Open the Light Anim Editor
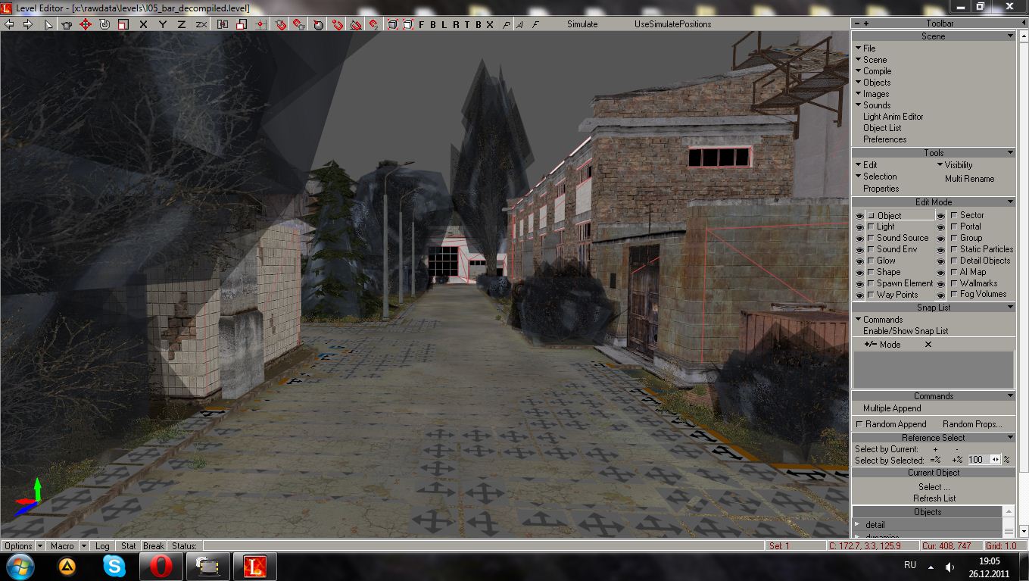The image size is (1029, 581). pos(893,117)
